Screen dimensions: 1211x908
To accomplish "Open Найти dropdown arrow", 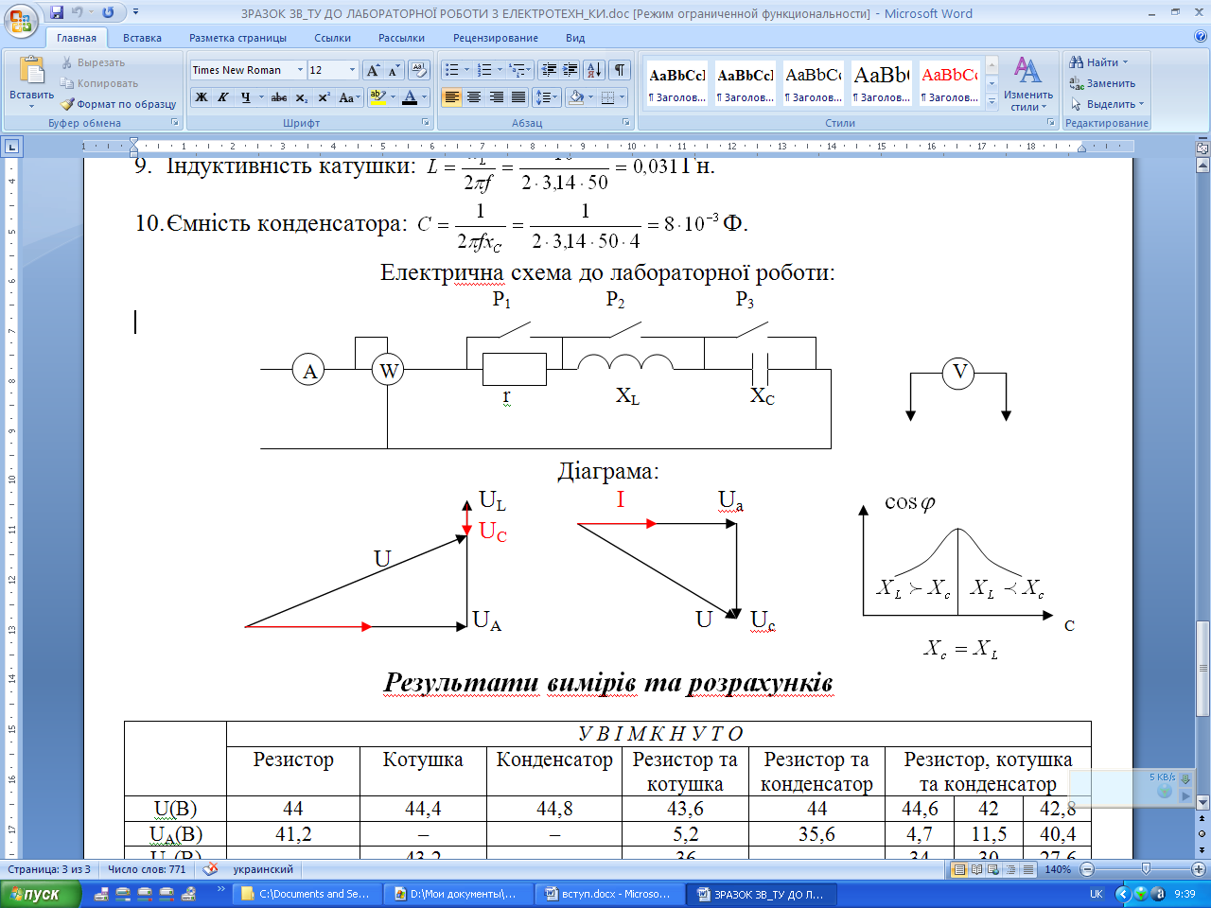I will click(1125, 62).
